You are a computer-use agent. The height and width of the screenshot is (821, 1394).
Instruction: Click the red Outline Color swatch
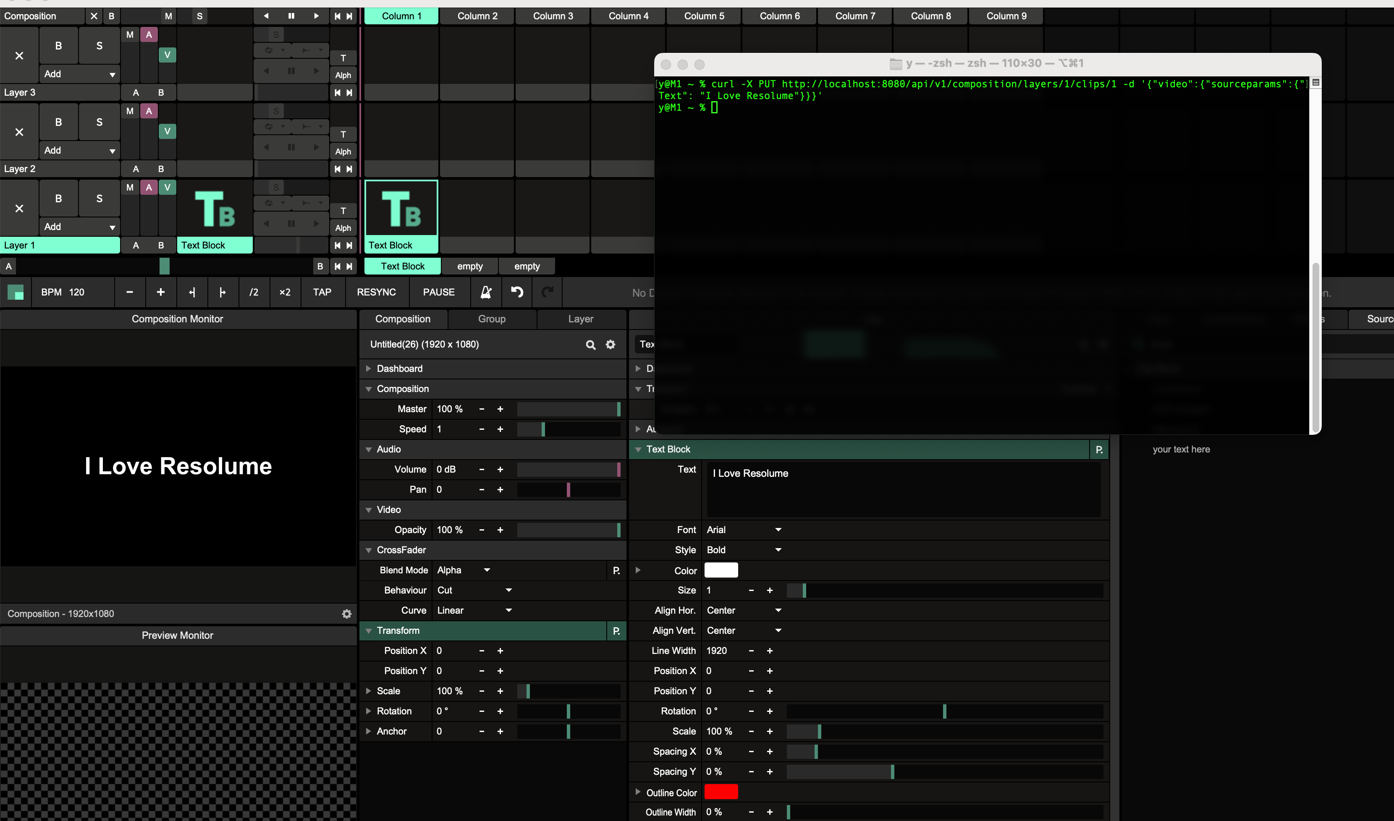[721, 792]
